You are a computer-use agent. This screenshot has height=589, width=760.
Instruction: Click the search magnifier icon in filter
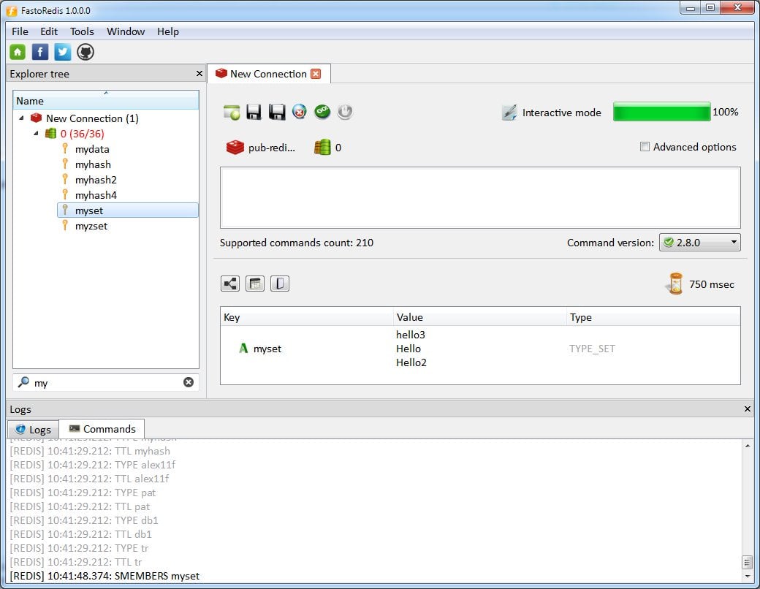[x=23, y=382]
